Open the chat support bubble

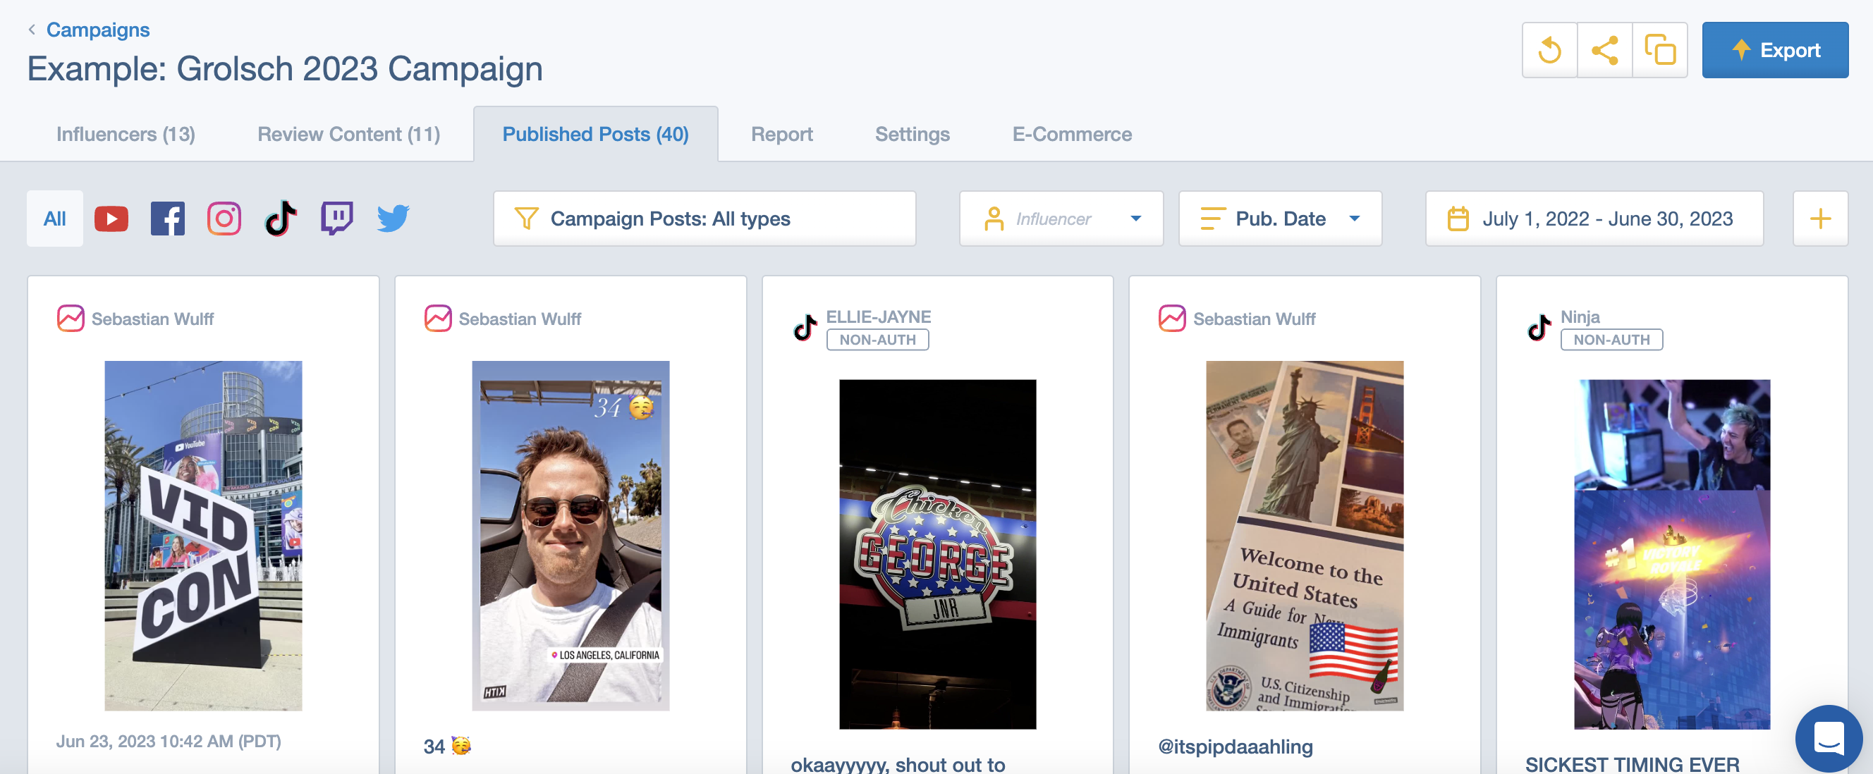[x=1828, y=737]
